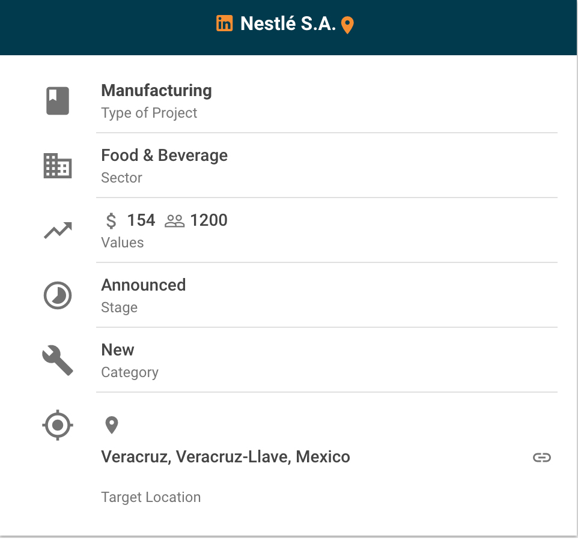The width and height of the screenshot is (578, 541).
Task: Click the orange map pin in header
Action: click(x=347, y=25)
